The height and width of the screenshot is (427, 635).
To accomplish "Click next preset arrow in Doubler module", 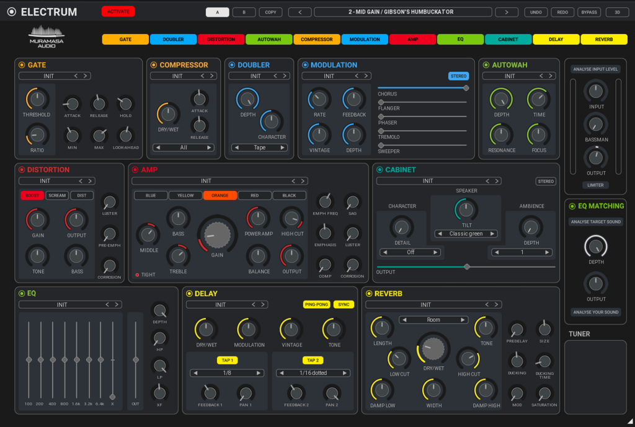I will point(285,76).
